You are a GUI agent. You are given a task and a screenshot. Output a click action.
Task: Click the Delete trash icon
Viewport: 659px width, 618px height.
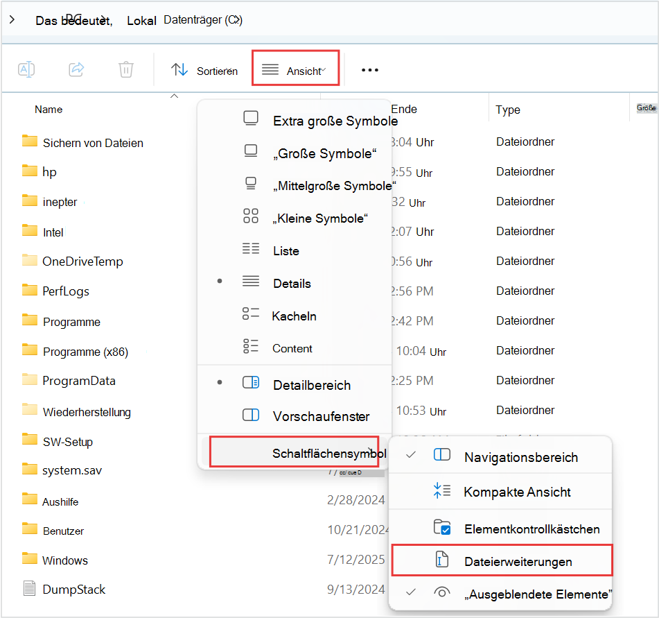(x=126, y=69)
